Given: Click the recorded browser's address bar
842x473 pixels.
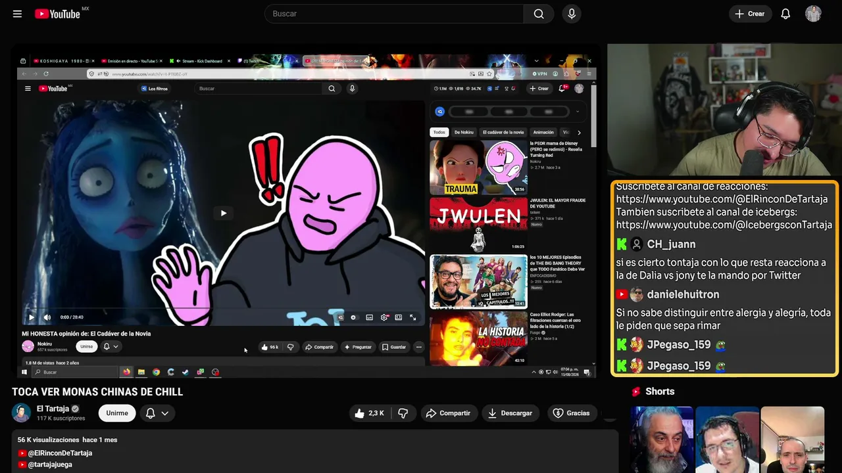Looking at the screenshot, I should 289,74.
